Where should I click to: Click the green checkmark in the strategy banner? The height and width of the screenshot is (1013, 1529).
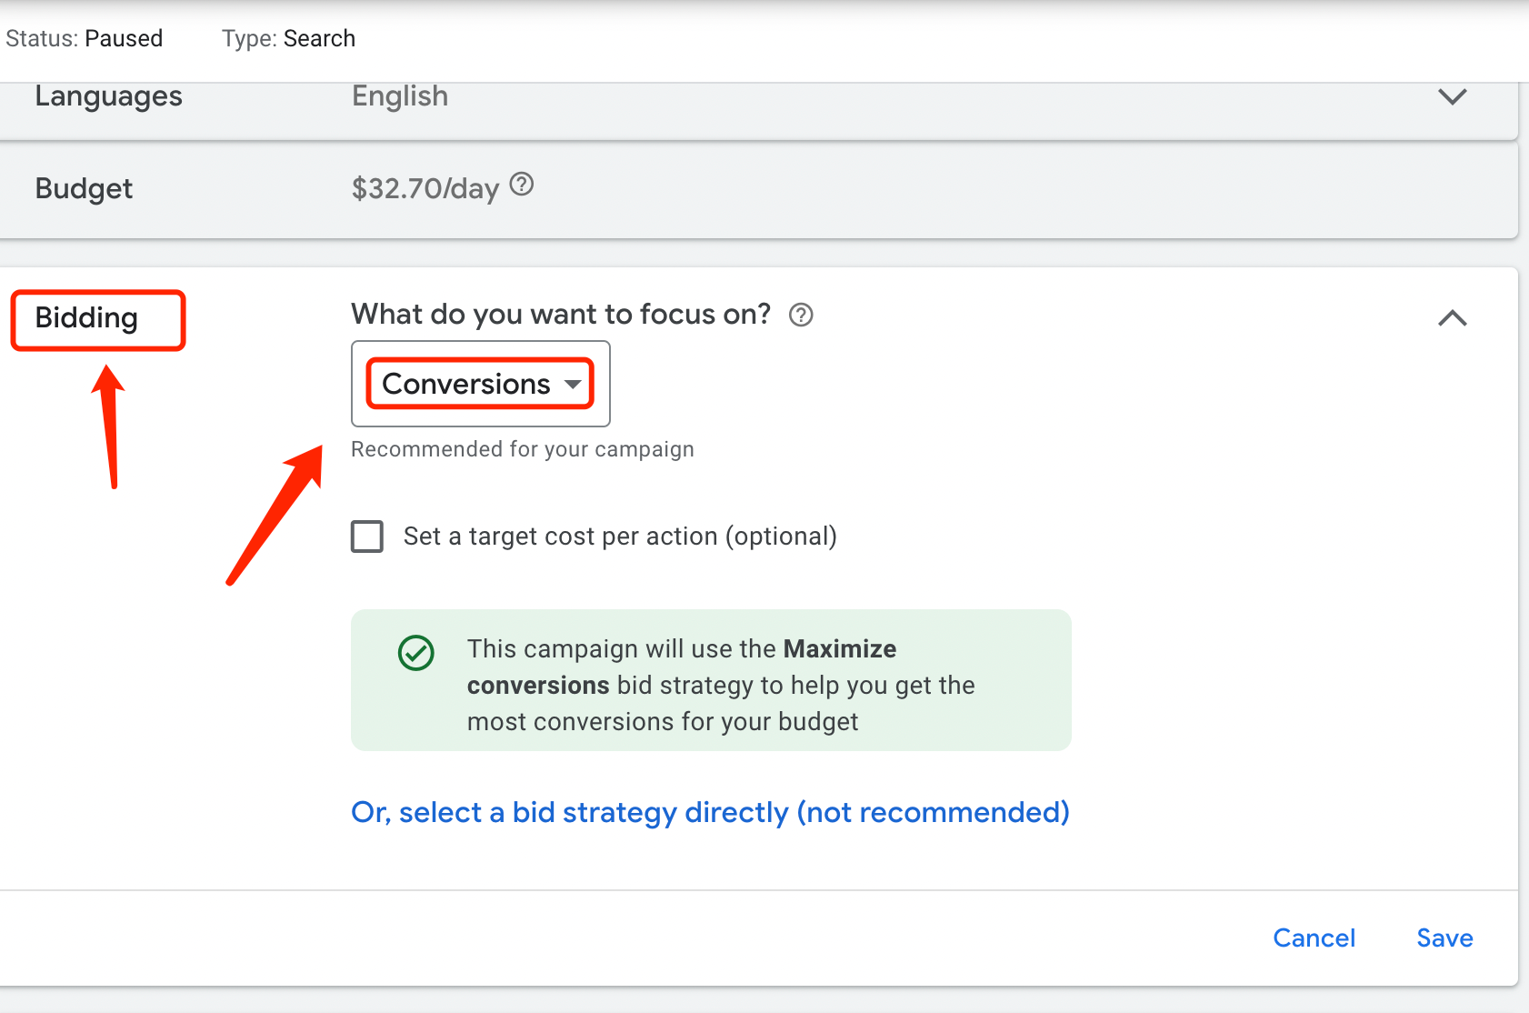[x=415, y=653]
